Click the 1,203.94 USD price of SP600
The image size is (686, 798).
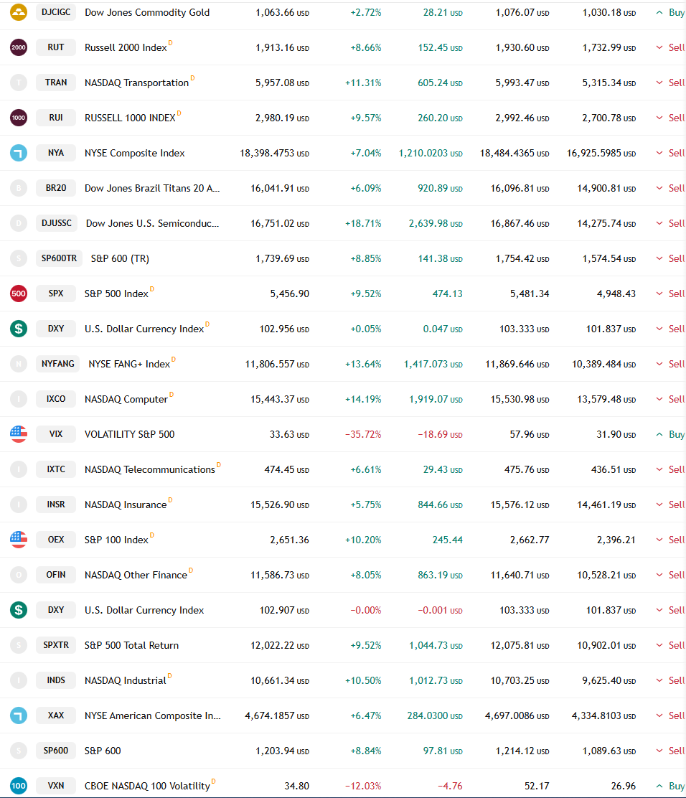[283, 750]
